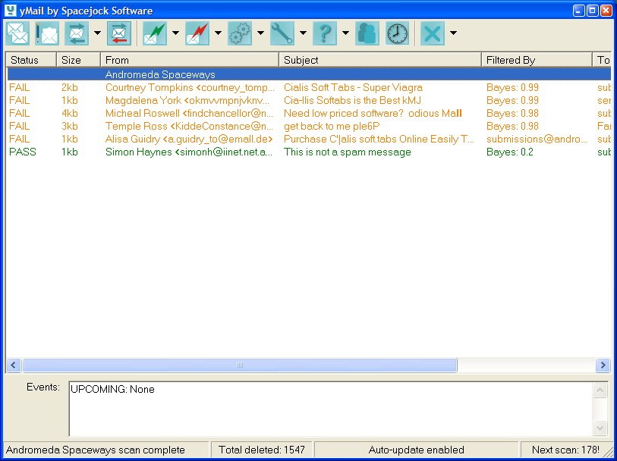Click the horizontal scrollbar right arrow
The width and height of the screenshot is (617, 461).
pos(603,365)
